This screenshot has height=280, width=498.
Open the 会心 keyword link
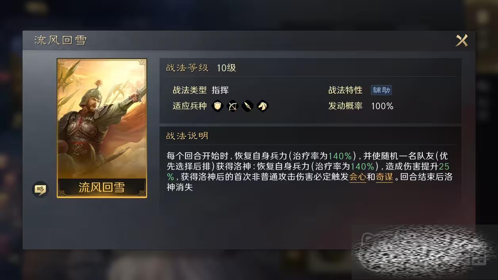358,177
